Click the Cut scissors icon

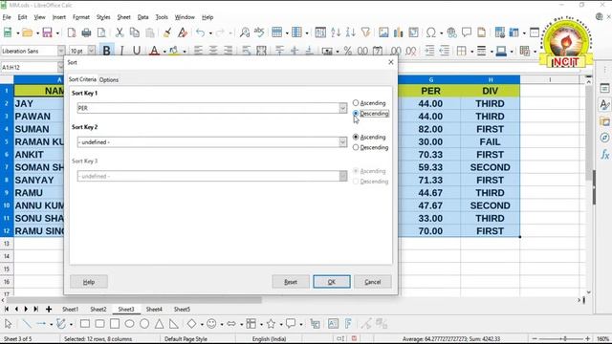click(x=120, y=32)
